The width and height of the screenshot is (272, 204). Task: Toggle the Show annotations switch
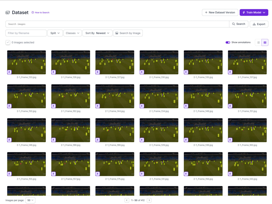click(228, 42)
